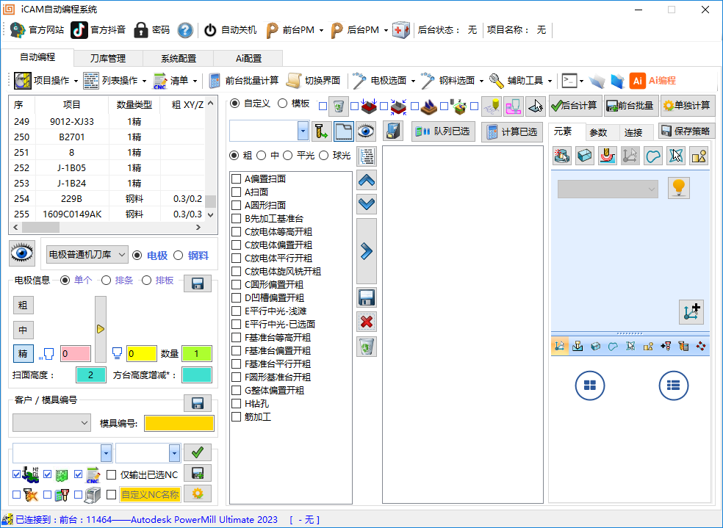
Task: Switch to the 系统配置 tab
Action: (179, 59)
